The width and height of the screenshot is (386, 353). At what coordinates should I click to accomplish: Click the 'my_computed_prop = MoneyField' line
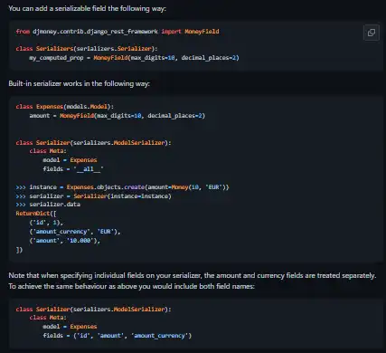tap(134, 58)
